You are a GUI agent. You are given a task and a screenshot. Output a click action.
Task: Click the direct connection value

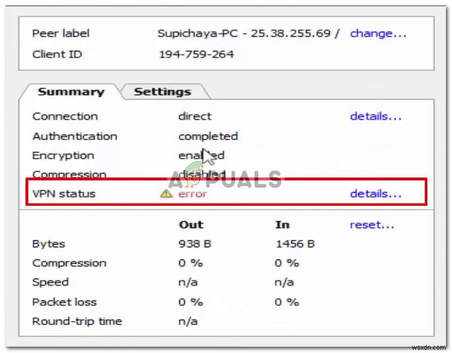click(195, 116)
